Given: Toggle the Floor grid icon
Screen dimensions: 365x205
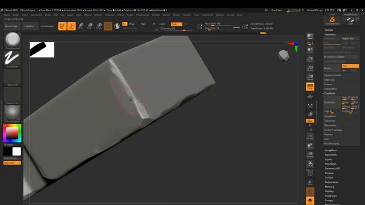Looking at the screenshot, I should [x=310, y=96].
